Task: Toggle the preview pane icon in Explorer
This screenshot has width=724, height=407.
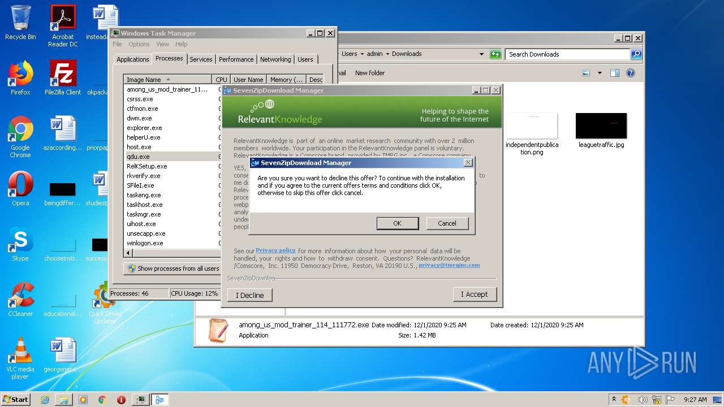Action: pyautogui.click(x=615, y=73)
